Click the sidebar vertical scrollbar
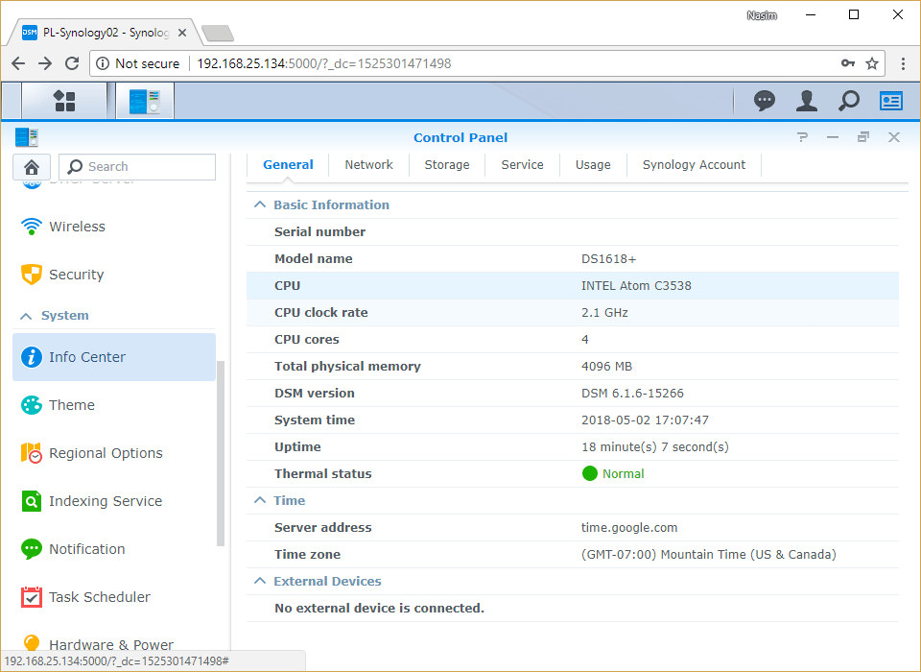 click(221, 453)
